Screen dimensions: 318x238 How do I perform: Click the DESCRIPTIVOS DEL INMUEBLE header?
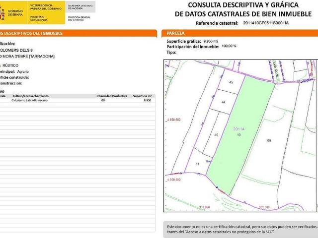tap(31, 33)
